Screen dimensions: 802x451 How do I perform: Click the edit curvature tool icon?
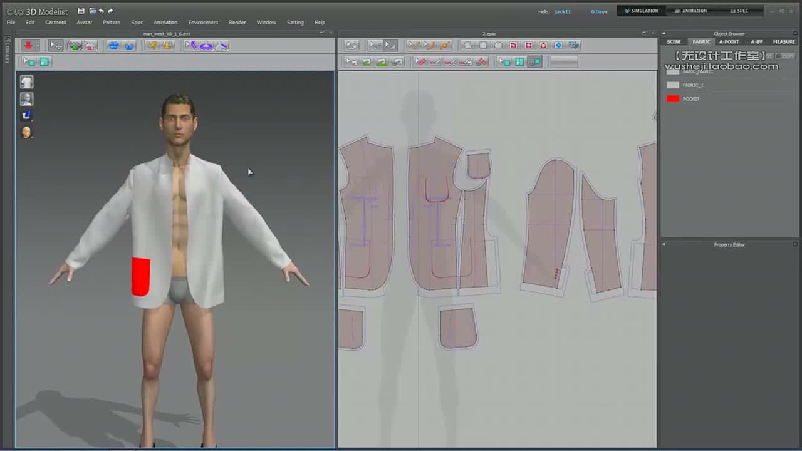coord(429,45)
